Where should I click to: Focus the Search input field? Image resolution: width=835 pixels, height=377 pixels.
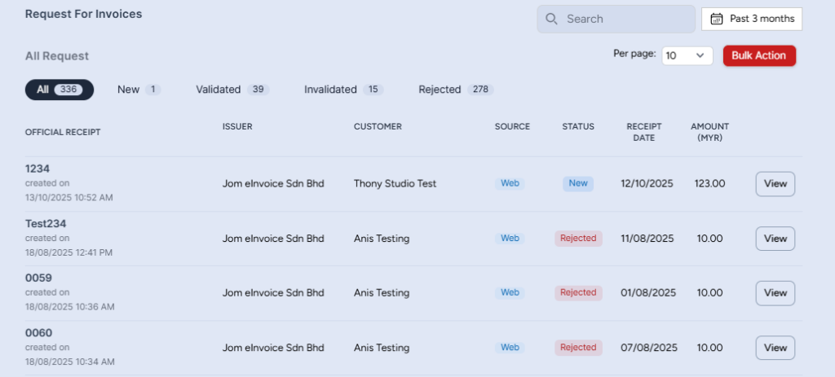click(x=616, y=20)
